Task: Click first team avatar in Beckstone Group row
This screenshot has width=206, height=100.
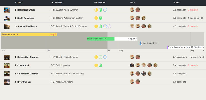Action: pyautogui.click(x=132, y=10)
